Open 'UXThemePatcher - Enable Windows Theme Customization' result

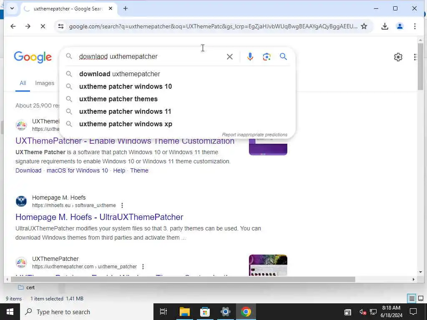pyautogui.click(x=125, y=142)
